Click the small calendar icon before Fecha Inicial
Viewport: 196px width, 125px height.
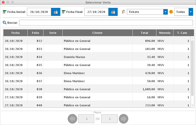pos(4,12)
